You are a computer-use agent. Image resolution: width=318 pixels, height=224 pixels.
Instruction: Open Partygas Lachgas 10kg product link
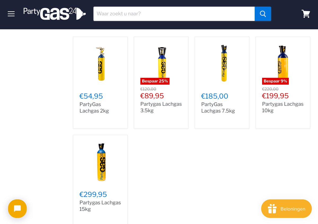coord(283,107)
